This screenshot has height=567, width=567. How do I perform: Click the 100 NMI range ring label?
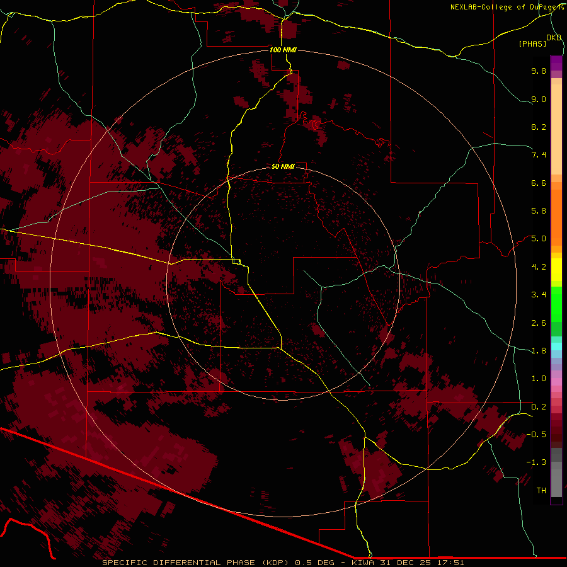coord(283,50)
